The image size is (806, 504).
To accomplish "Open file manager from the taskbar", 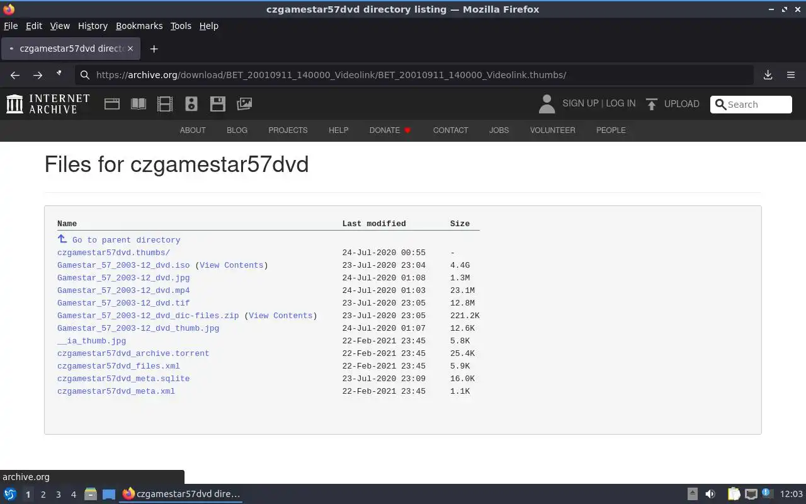I will point(91,495).
